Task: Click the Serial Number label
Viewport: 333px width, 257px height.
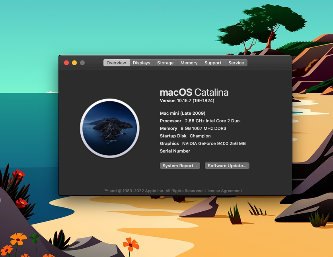Action: coord(175,151)
